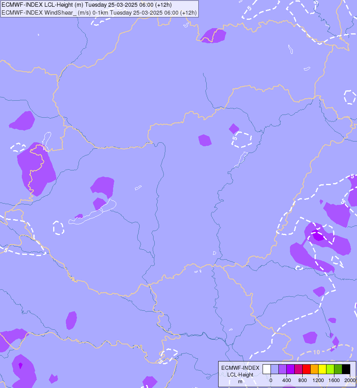
Task: Click the '2000' legend scale label
Action: [350, 380]
